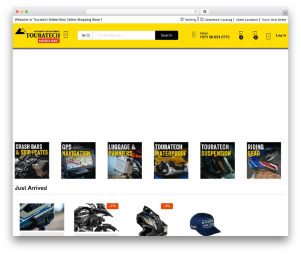This screenshot has width=301, height=254.
Task: Click the -7% discount badge
Action: pyautogui.click(x=113, y=206)
